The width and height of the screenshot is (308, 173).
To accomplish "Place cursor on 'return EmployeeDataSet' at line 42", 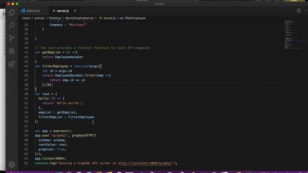I will coord(63,57).
